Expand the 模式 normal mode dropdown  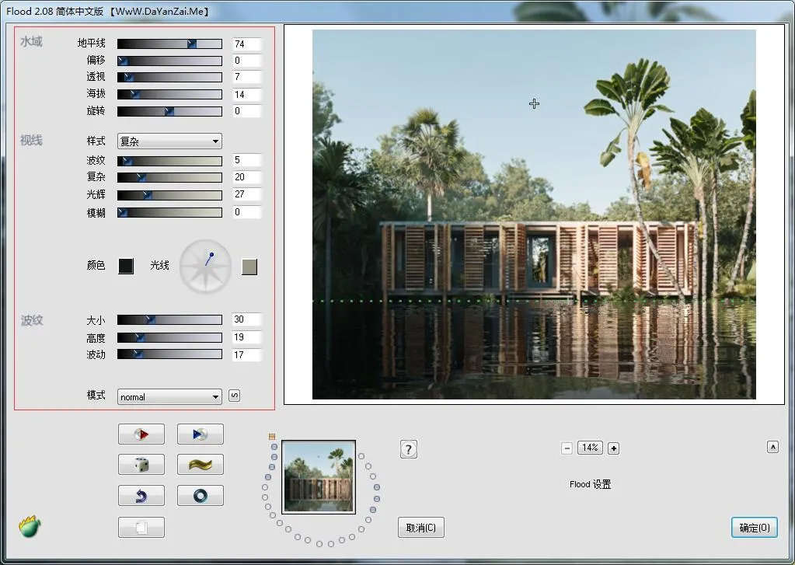[169, 397]
